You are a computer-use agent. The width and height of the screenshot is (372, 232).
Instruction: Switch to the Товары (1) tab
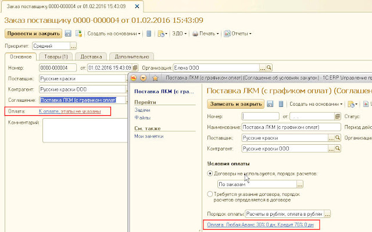(x=56, y=57)
